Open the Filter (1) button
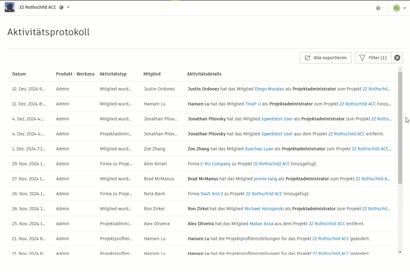This screenshot has width=410, height=272. [x=373, y=58]
